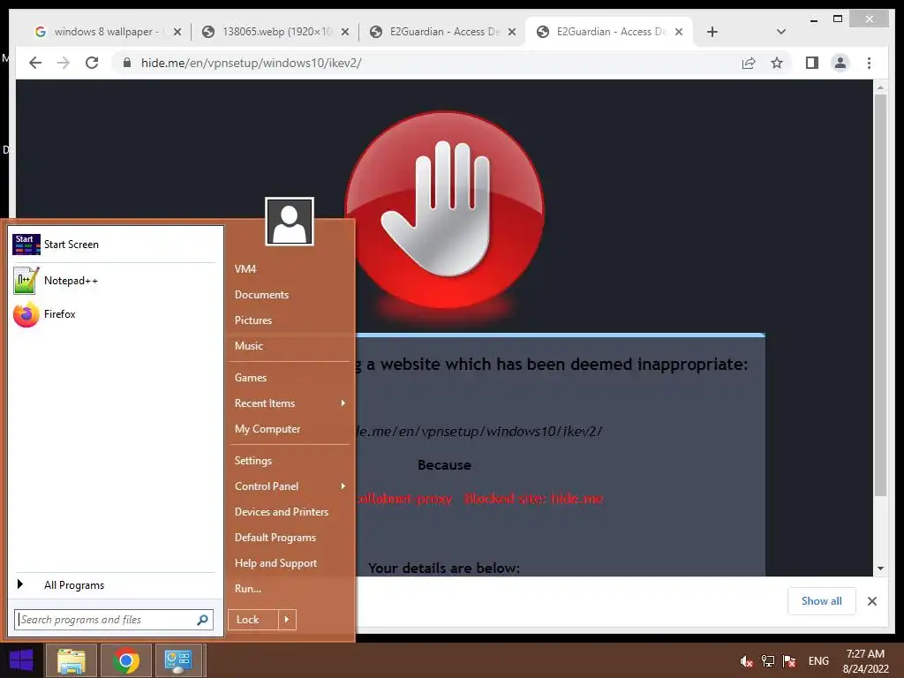Screen dimensions: 904x678
Task: Switch to 138065.webp tab
Action: tap(275, 32)
